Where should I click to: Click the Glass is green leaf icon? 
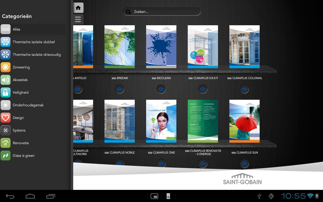tap(6, 156)
